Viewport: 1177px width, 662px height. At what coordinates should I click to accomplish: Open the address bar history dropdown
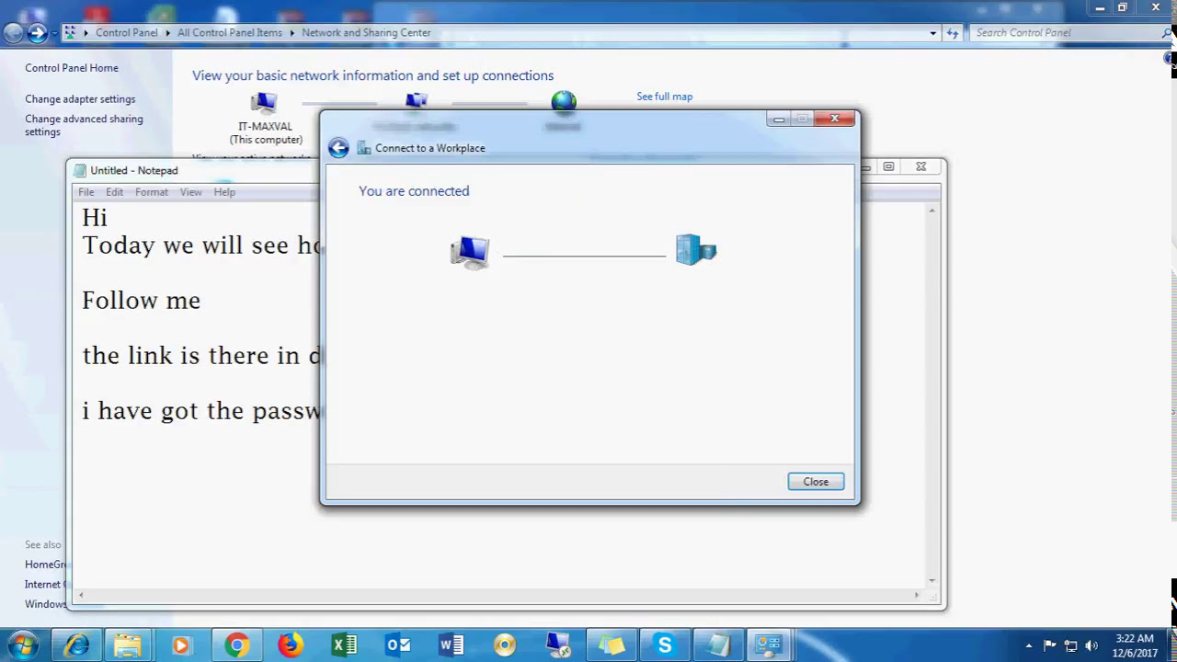933,33
